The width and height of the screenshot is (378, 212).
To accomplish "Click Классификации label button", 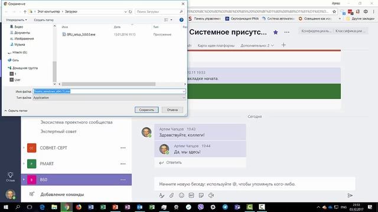I will pyautogui.click(x=350, y=31).
